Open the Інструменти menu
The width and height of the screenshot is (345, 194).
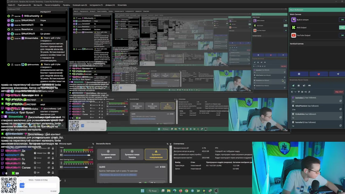click(x=96, y=5)
